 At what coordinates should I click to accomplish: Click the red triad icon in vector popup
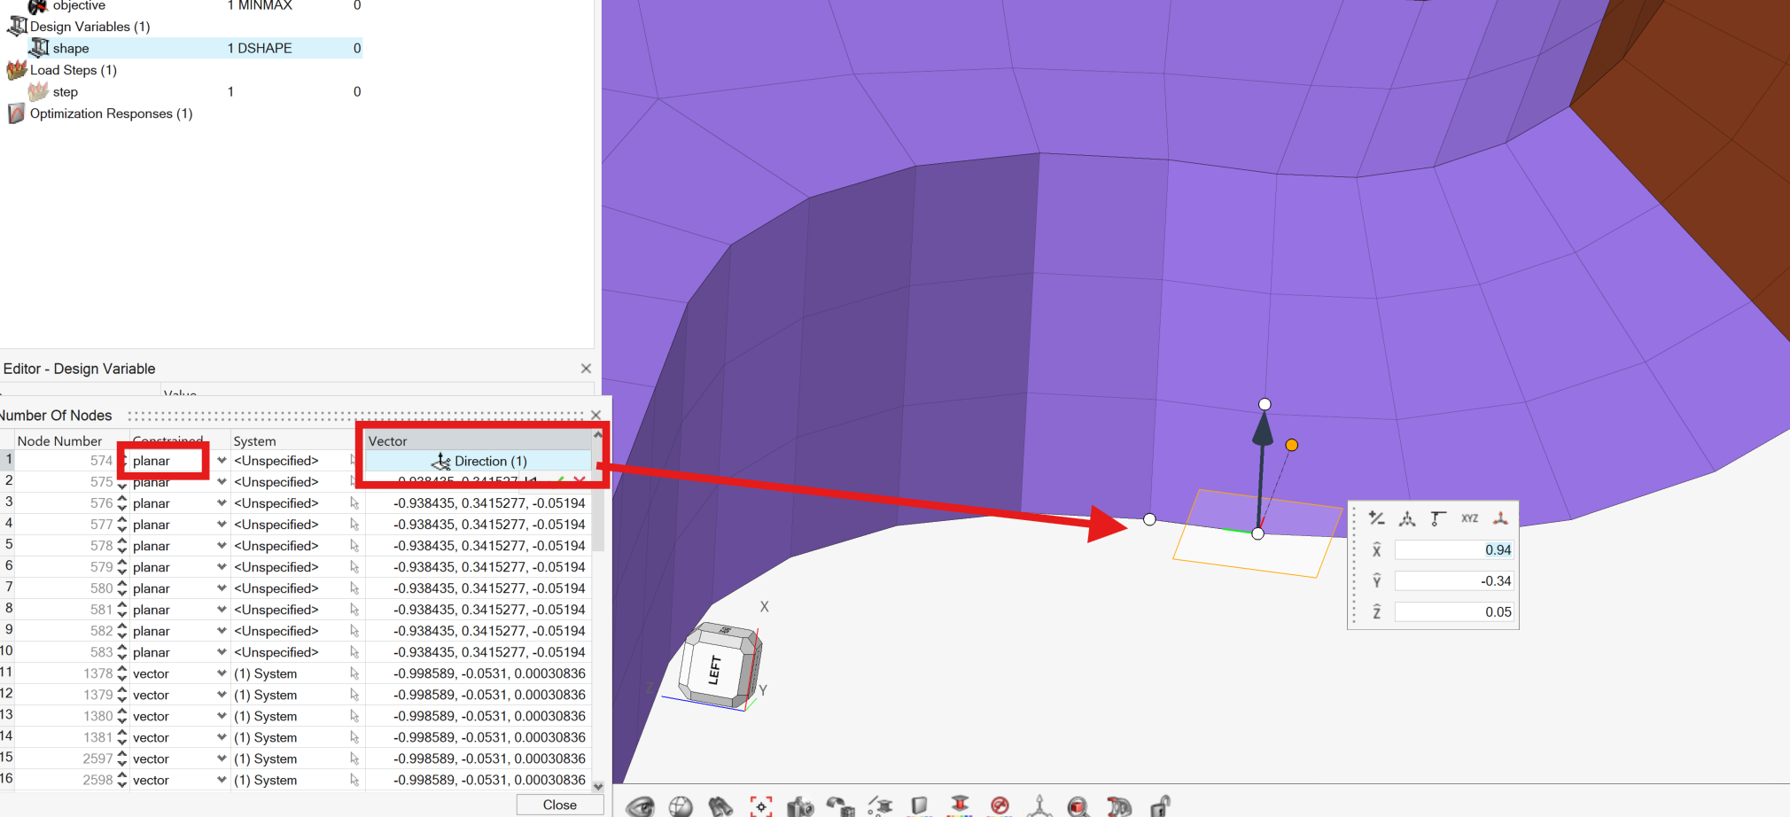1500,518
